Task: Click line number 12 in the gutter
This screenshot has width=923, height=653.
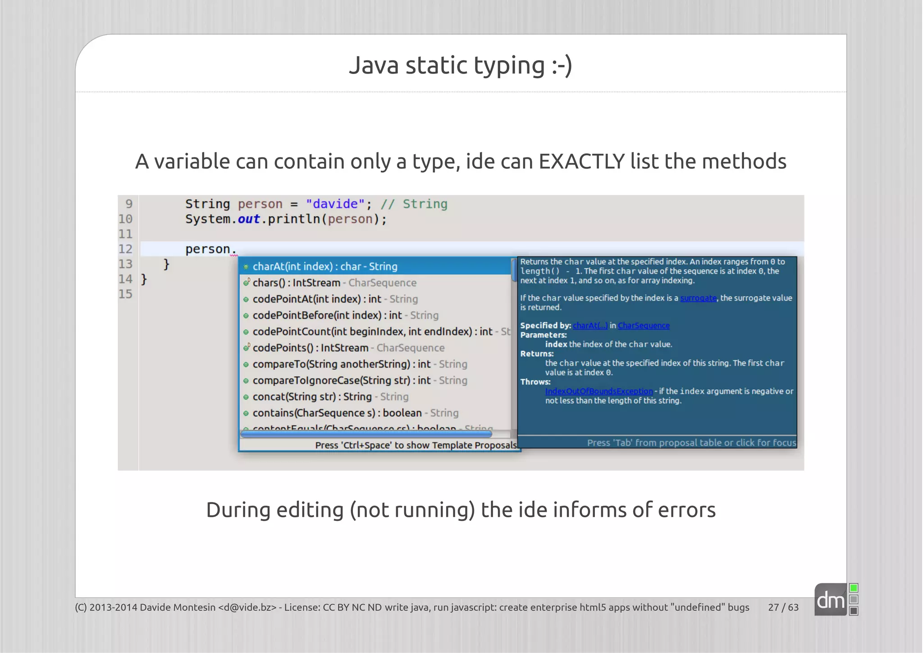Action: coord(125,249)
